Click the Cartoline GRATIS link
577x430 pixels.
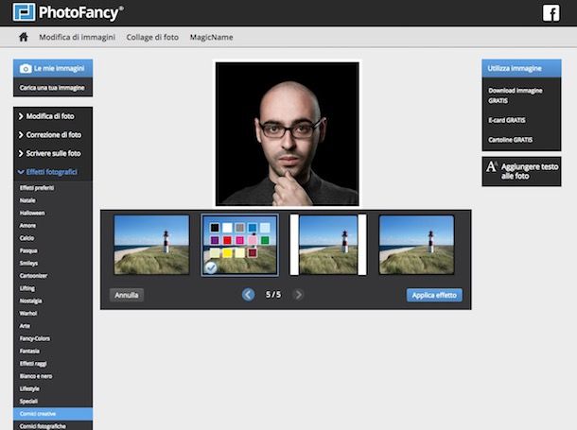[511, 140]
